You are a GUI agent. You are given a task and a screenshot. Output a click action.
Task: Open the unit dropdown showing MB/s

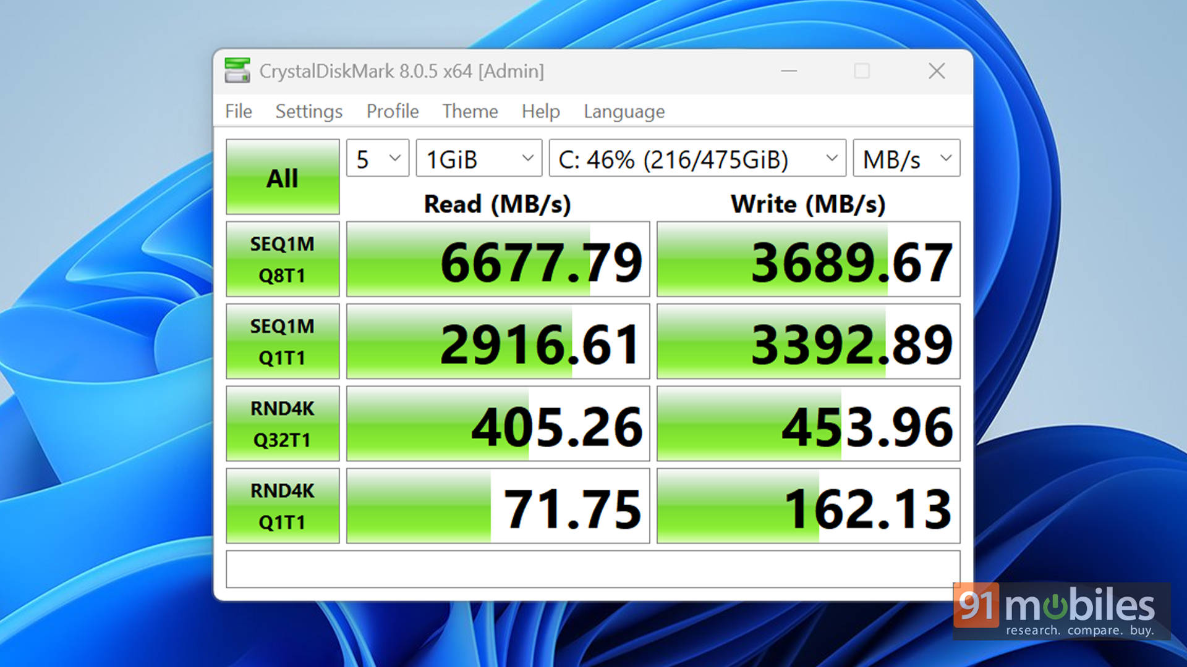click(906, 158)
